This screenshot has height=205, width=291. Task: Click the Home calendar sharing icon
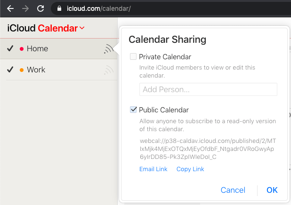click(x=108, y=49)
